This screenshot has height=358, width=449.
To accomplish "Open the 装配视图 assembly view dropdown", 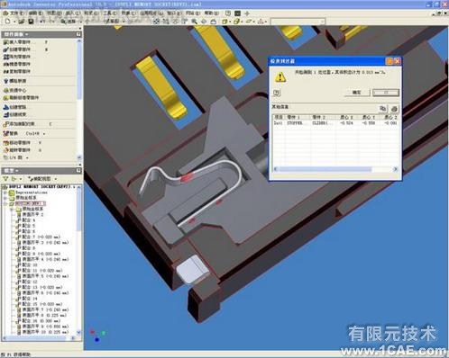I will [x=41, y=179].
